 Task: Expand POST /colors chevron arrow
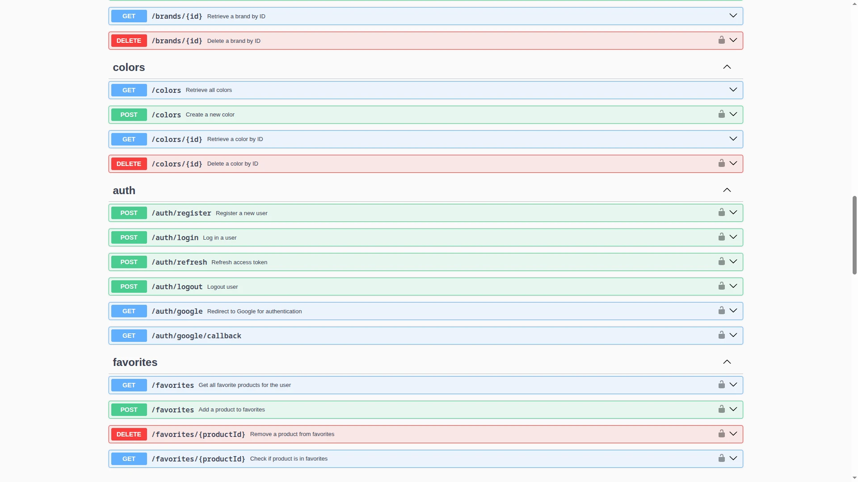[x=733, y=114]
